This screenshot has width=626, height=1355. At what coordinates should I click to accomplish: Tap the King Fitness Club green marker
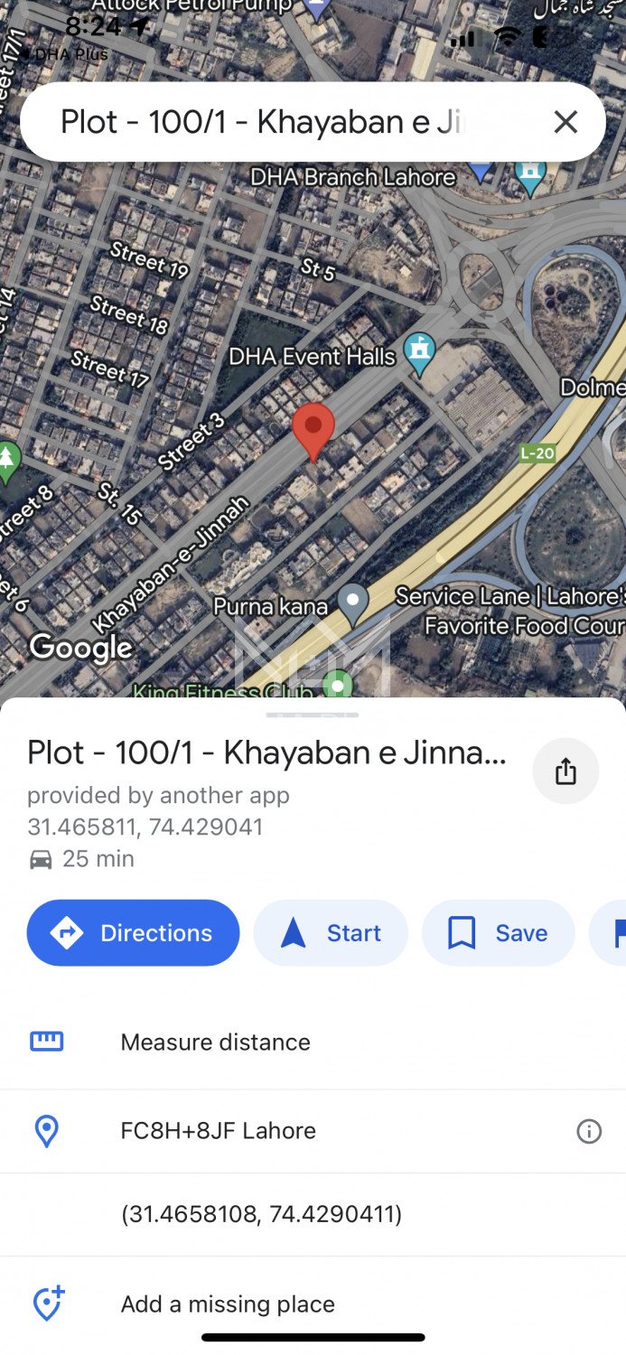pos(338,686)
